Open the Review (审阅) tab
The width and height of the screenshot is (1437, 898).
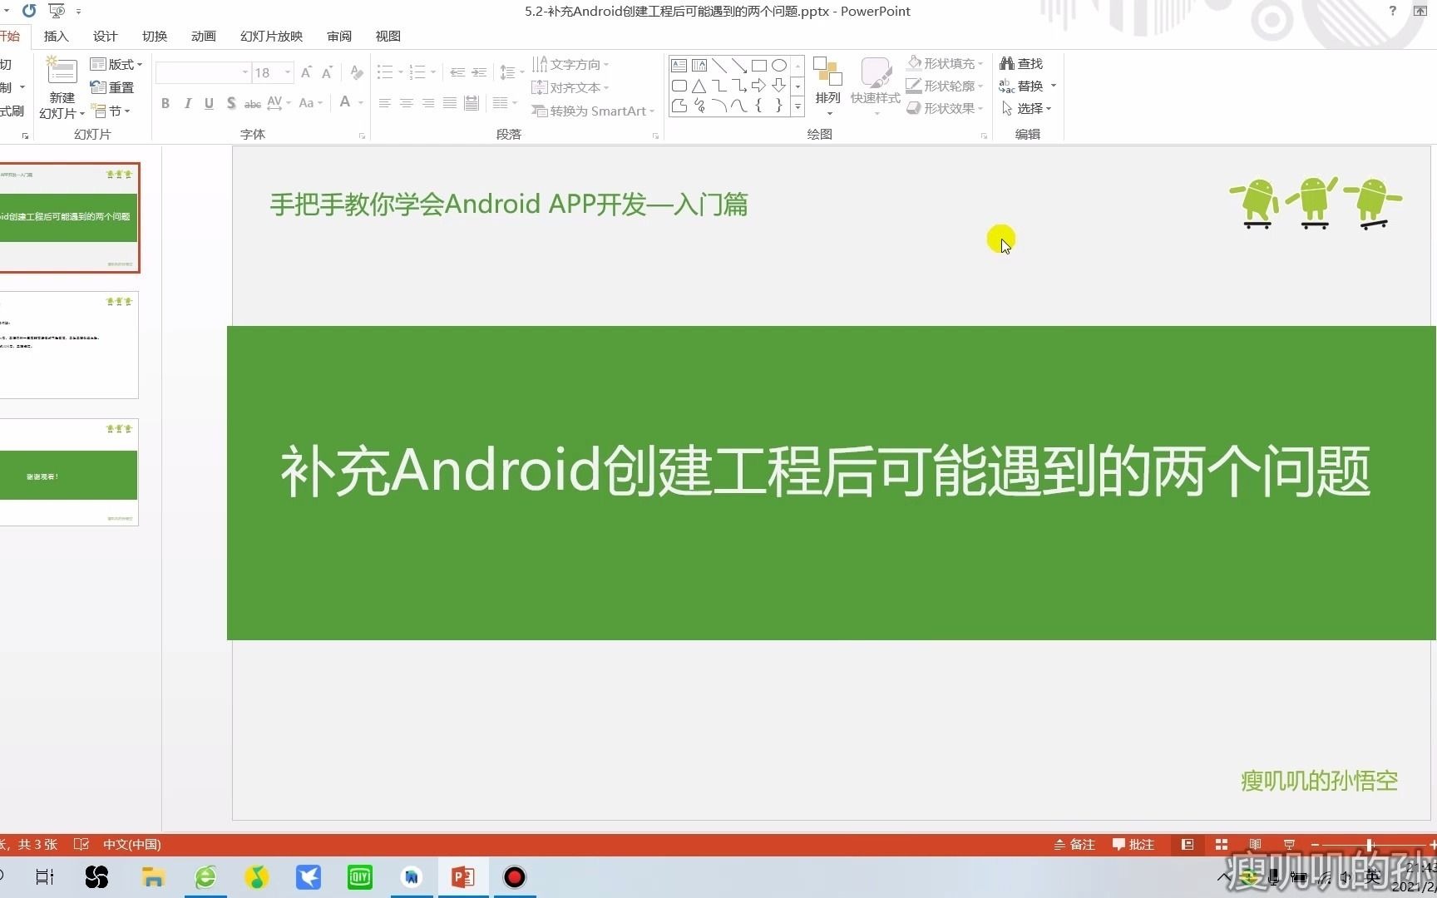coord(338,36)
